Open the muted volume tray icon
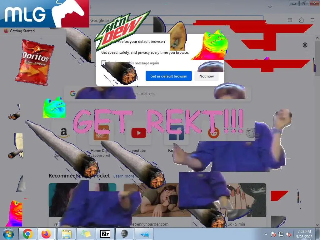Viewport: 320px width, 240px height. tap(288, 234)
